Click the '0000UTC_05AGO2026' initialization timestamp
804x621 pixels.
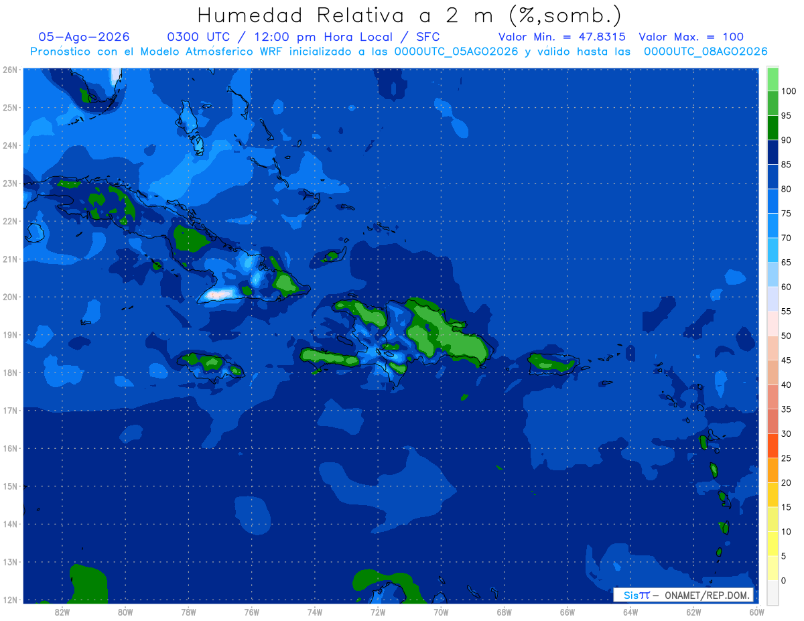coord(456,52)
